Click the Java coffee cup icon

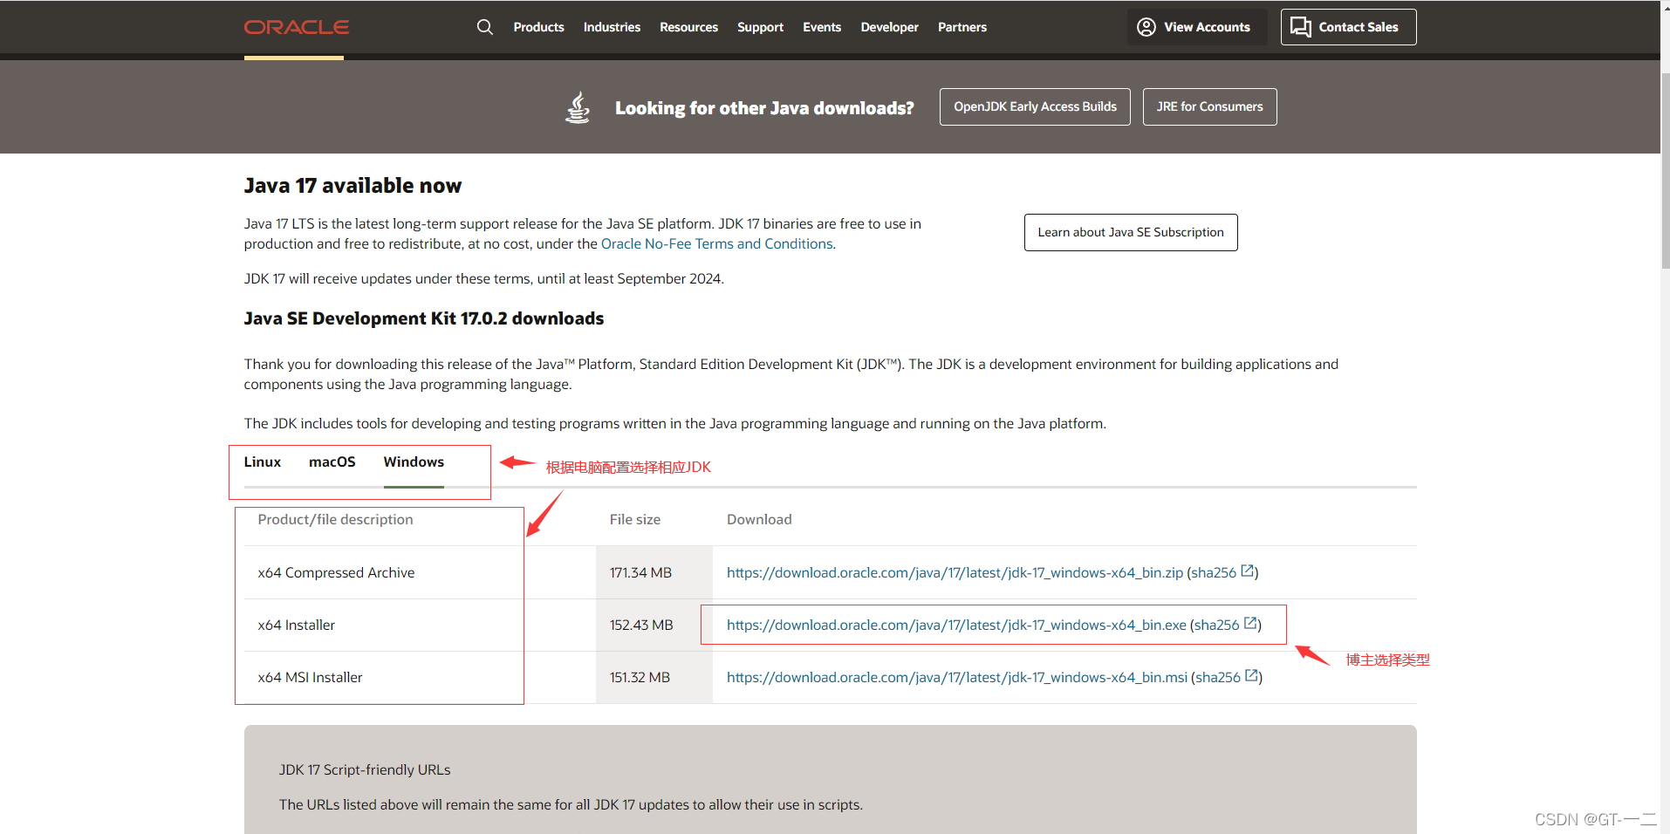578,107
